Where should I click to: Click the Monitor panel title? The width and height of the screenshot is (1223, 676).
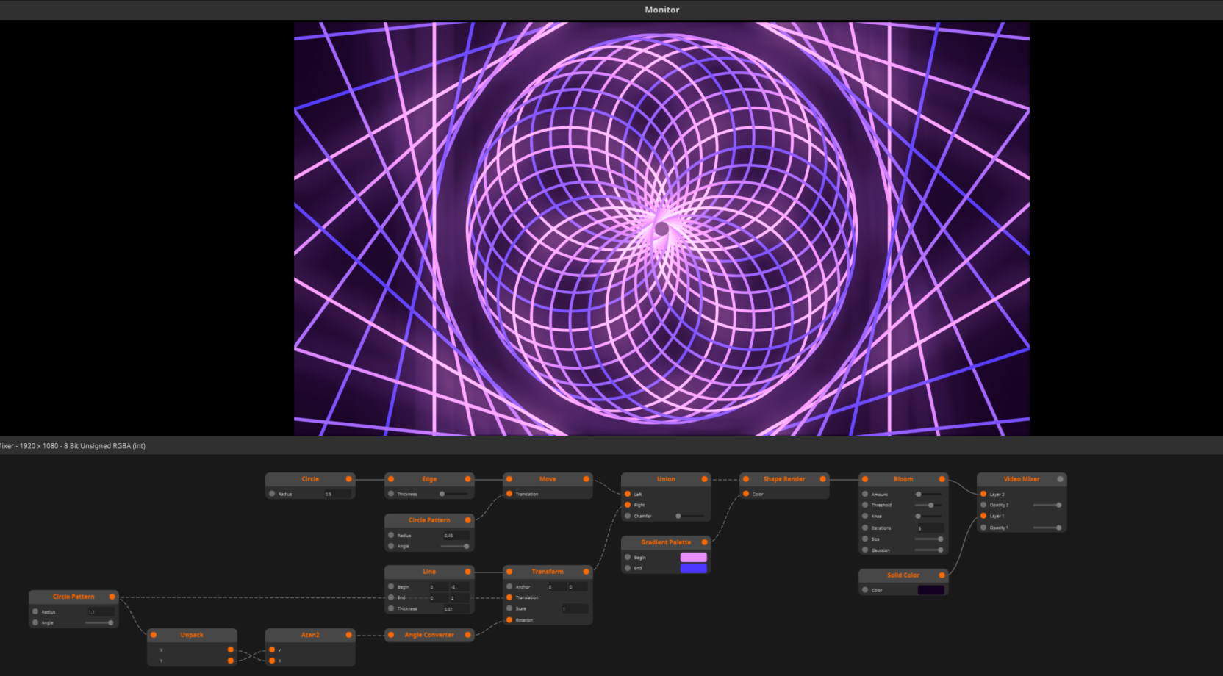[x=662, y=10]
